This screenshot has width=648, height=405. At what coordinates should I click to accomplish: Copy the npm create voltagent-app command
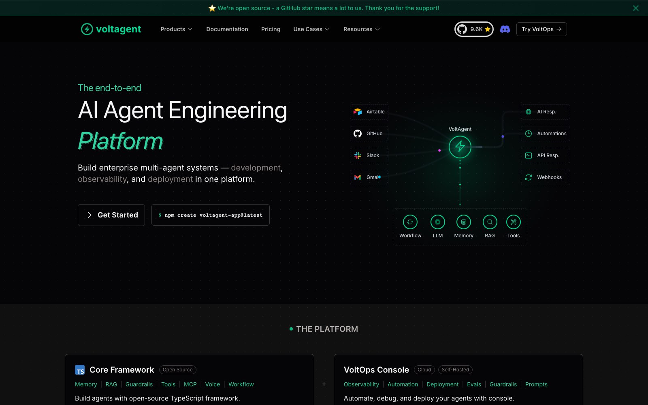[x=211, y=215]
